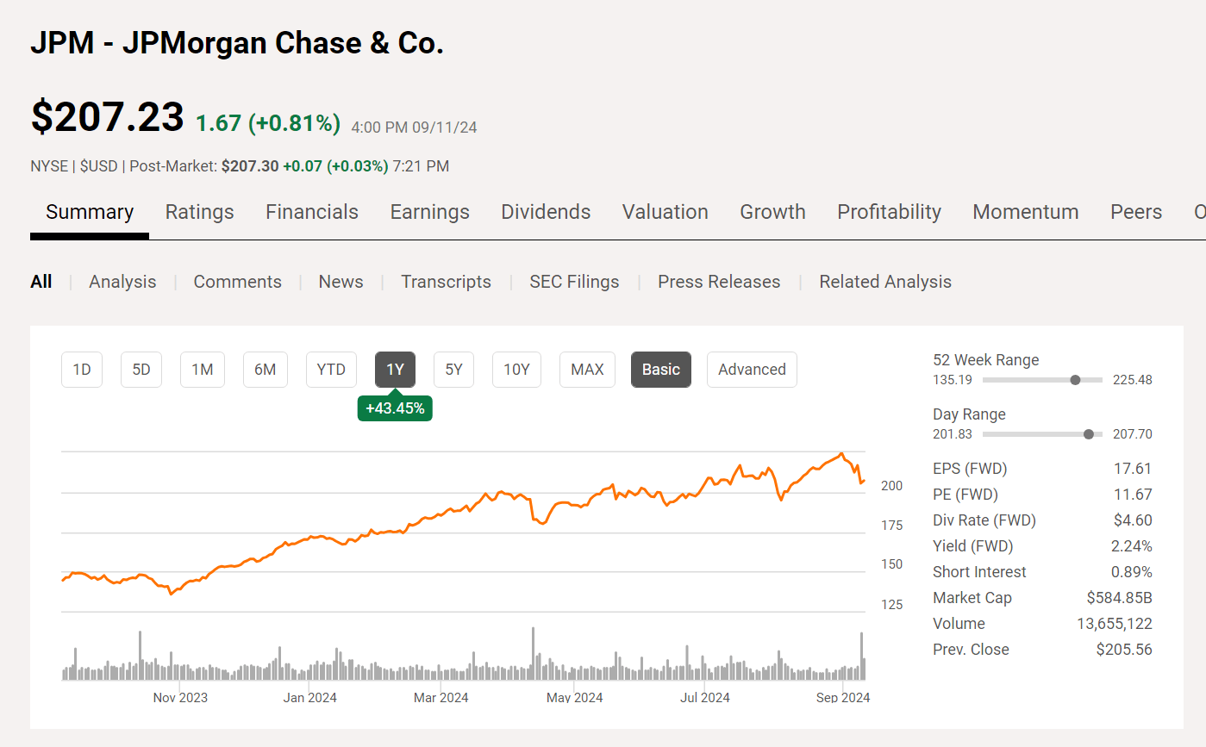Click the tallest volume bar near Sep 2024
Screen dimensions: 1206x747
tap(860, 657)
